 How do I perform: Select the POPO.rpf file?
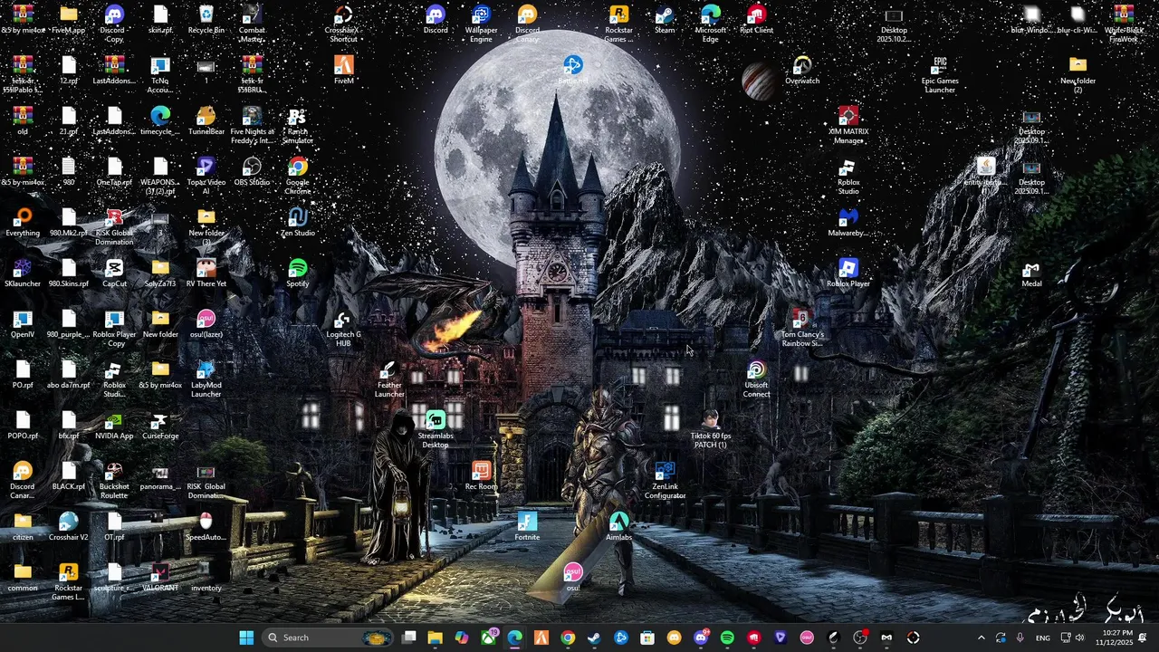coord(23,426)
